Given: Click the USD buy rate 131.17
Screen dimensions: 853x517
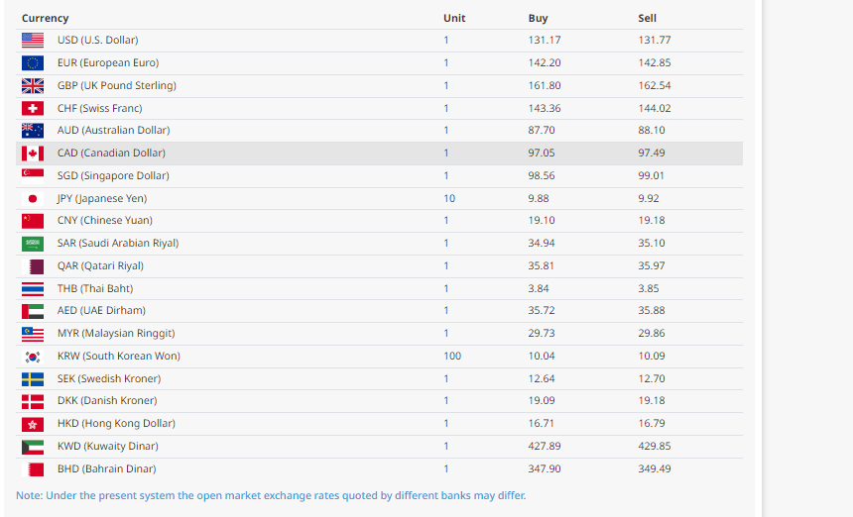Looking at the screenshot, I should 544,40.
